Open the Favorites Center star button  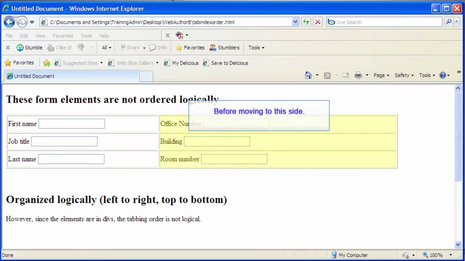coord(19,63)
